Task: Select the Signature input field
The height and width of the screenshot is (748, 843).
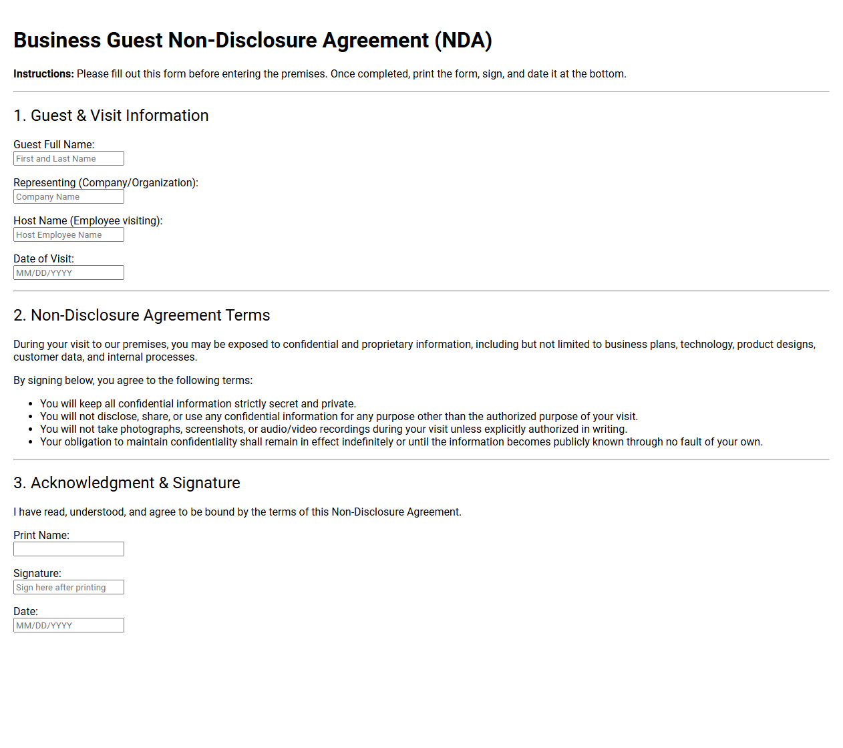Action: pyautogui.click(x=69, y=587)
